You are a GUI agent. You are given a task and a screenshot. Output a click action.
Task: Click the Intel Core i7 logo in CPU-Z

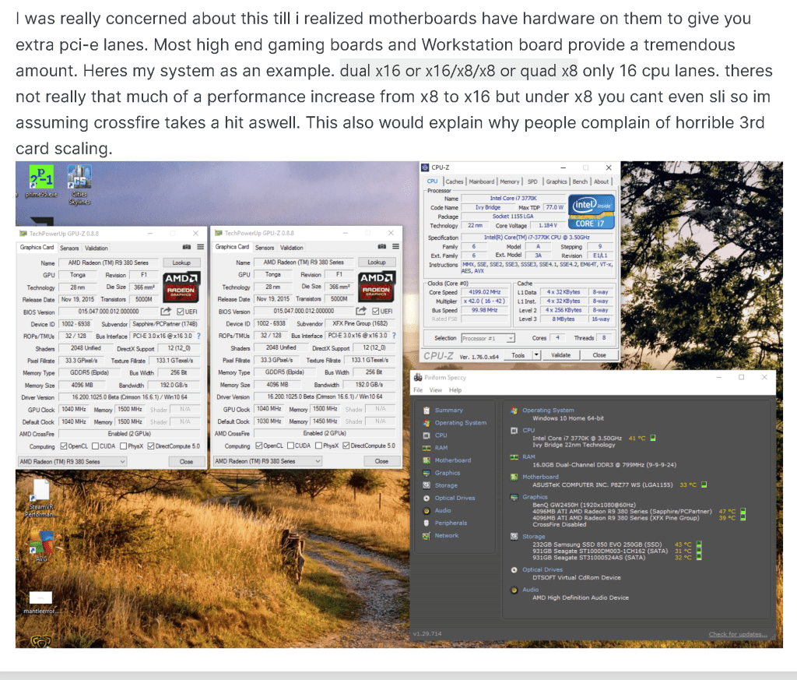(x=592, y=211)
